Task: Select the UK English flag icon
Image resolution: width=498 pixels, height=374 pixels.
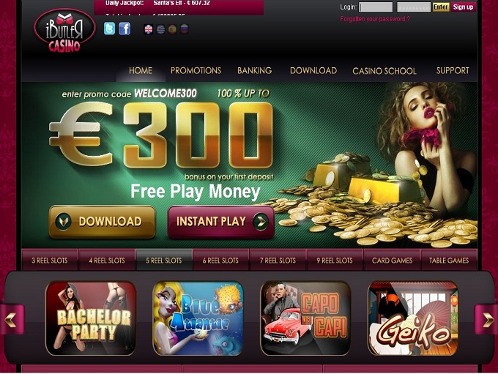Action: coord(149,29)
